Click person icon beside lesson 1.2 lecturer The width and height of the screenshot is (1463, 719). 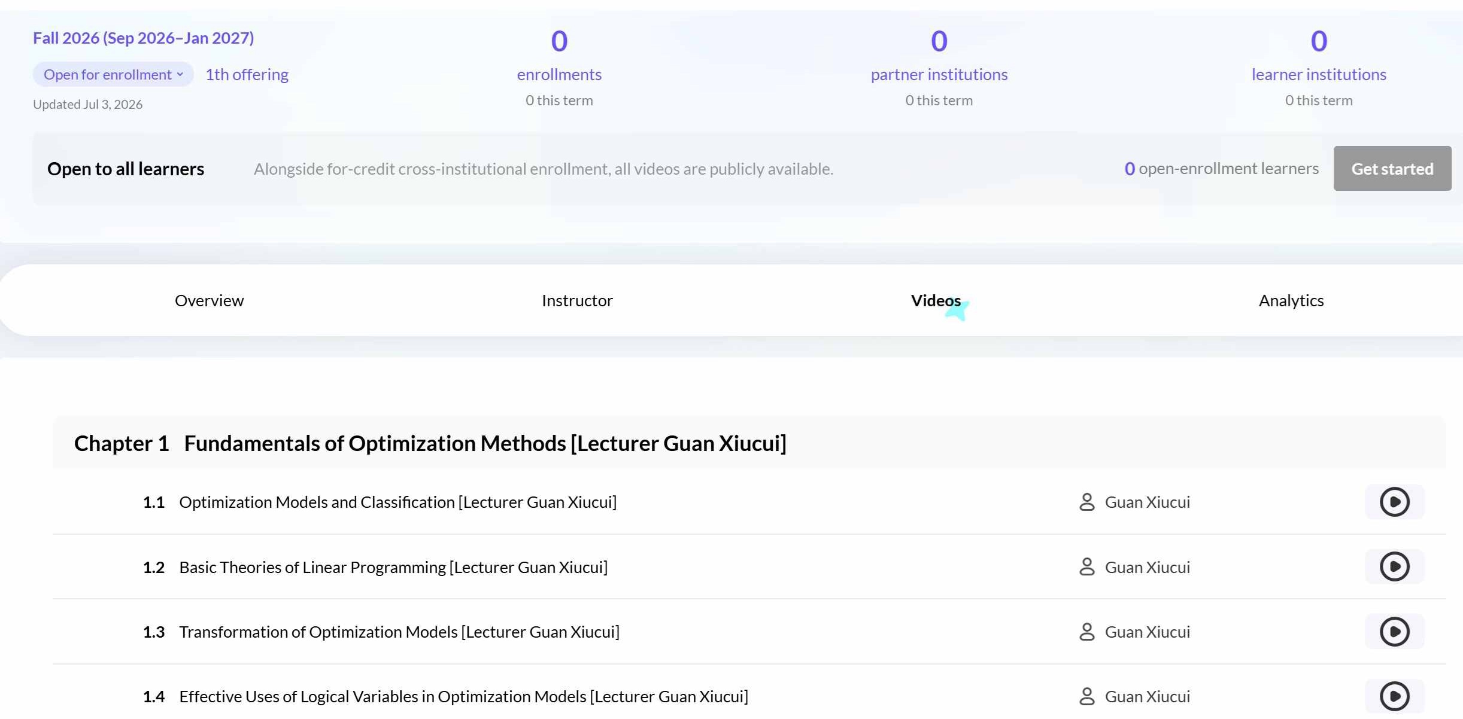[x=1086, y=566]
